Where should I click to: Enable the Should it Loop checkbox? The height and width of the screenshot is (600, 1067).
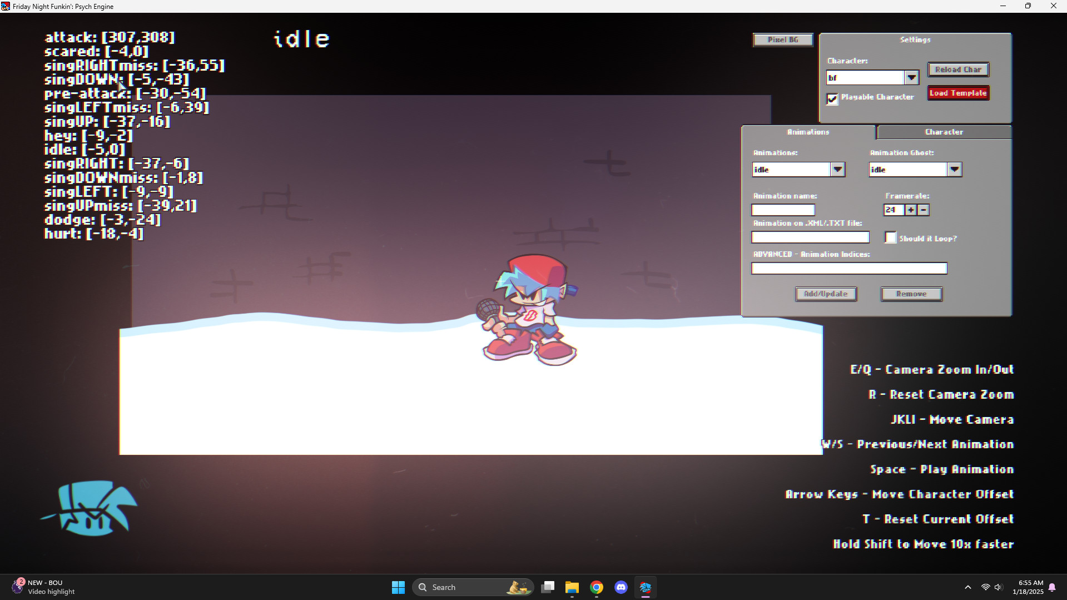pos(891,237)
